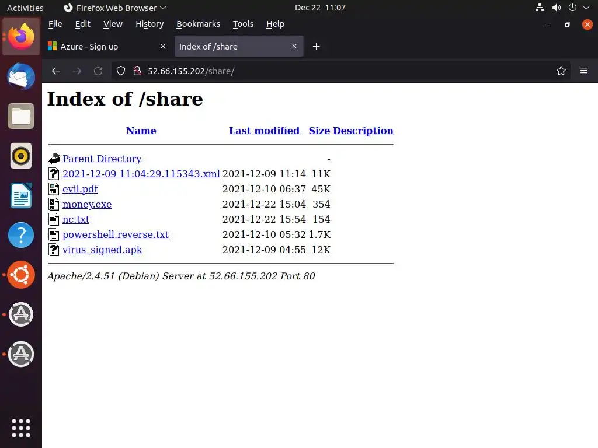The height and width of the screenshot is (448, 598).
Task: Open the powershell.reverse.txt link
Action: [116, 235]
